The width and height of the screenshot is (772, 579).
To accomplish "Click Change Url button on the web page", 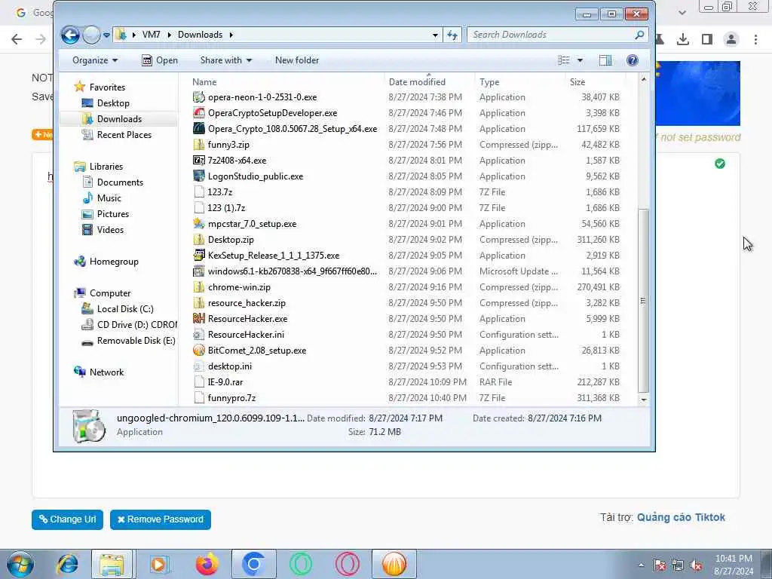I will pyautogui.click(x=67, y=519).
